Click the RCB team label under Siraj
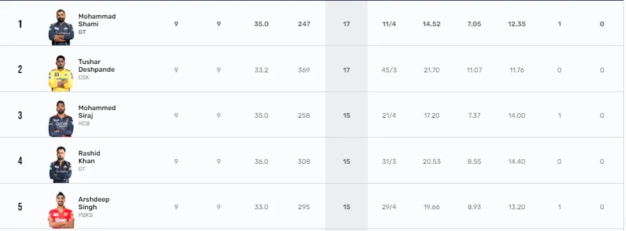Screen dimensions: 626x231 84,123
